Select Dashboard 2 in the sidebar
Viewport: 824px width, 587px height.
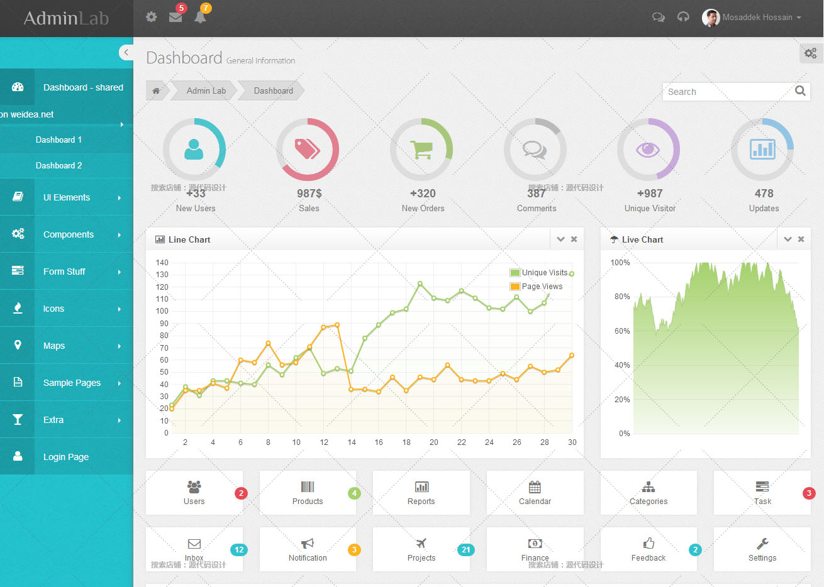[59, 165]
